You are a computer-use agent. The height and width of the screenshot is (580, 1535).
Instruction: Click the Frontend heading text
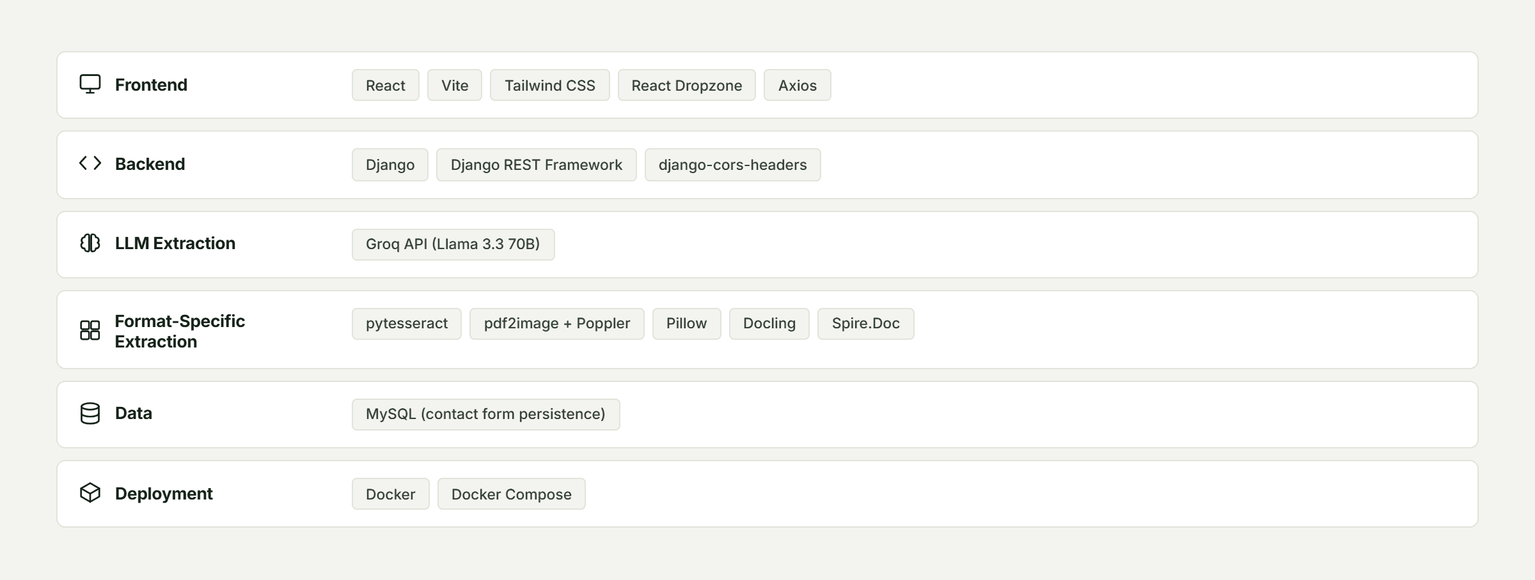[151, 85]
